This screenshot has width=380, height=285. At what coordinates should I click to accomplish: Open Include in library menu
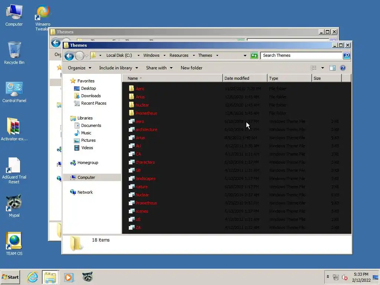[x=118, y=68]
